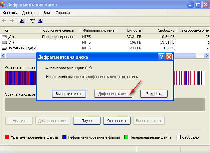Click the red Фрагментированные файлы legend swatch

[x=7, y=137]
